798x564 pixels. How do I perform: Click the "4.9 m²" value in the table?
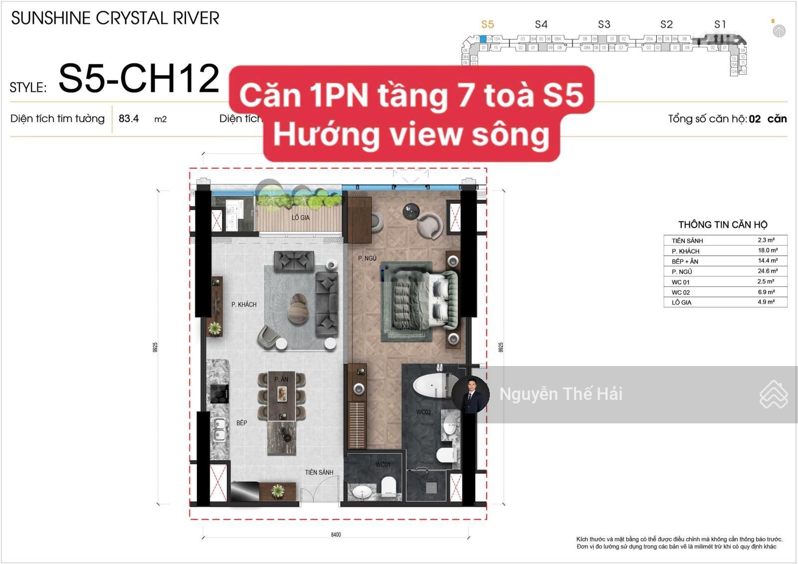766,302
